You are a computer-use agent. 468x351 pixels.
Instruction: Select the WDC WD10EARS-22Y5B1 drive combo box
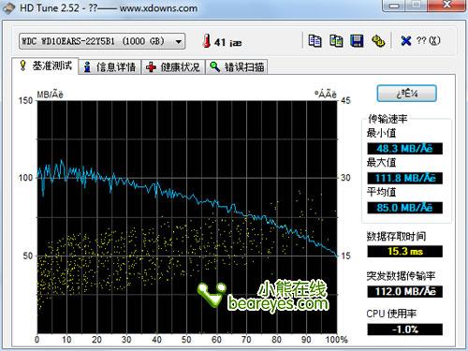(x=102, y=41)
